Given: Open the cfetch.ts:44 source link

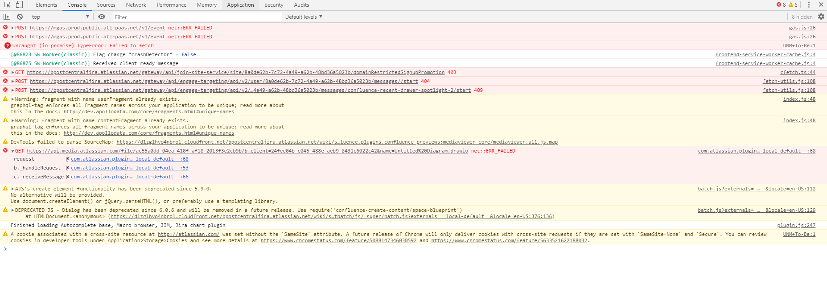Looking at the screenshot, I should [x=798, y=72].
